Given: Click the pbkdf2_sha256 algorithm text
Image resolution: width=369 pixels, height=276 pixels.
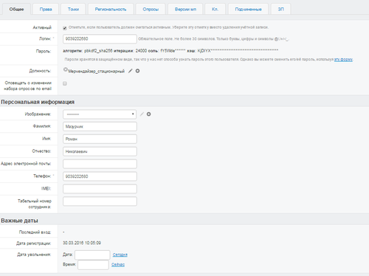Looking at the screenshot, I should pyautogui.click(x=98, y=51).
